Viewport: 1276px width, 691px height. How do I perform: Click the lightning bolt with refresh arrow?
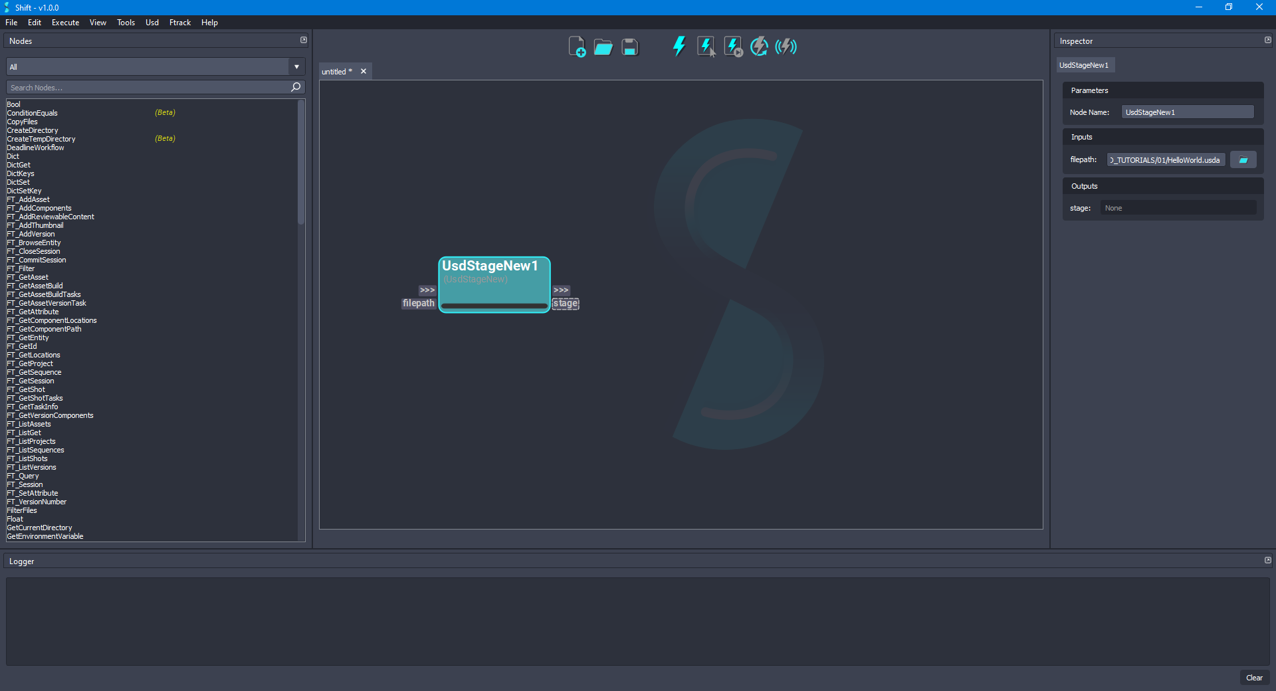pyautogui.click(x=759, y=47)
